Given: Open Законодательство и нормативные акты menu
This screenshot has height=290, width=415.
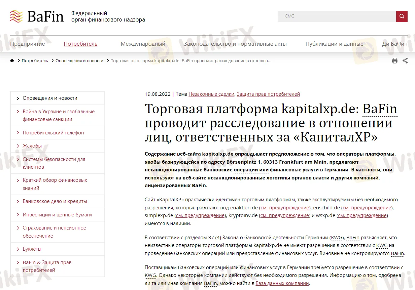Looking at the screenshot, I should [x=235, y=44].
